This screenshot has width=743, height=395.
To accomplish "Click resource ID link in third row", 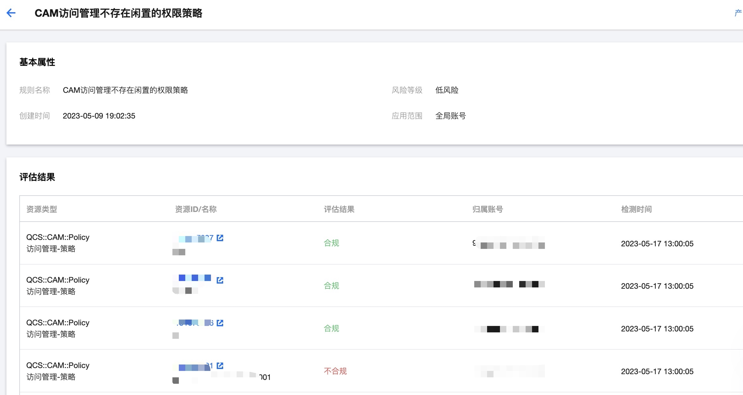I will coord(195,323).
